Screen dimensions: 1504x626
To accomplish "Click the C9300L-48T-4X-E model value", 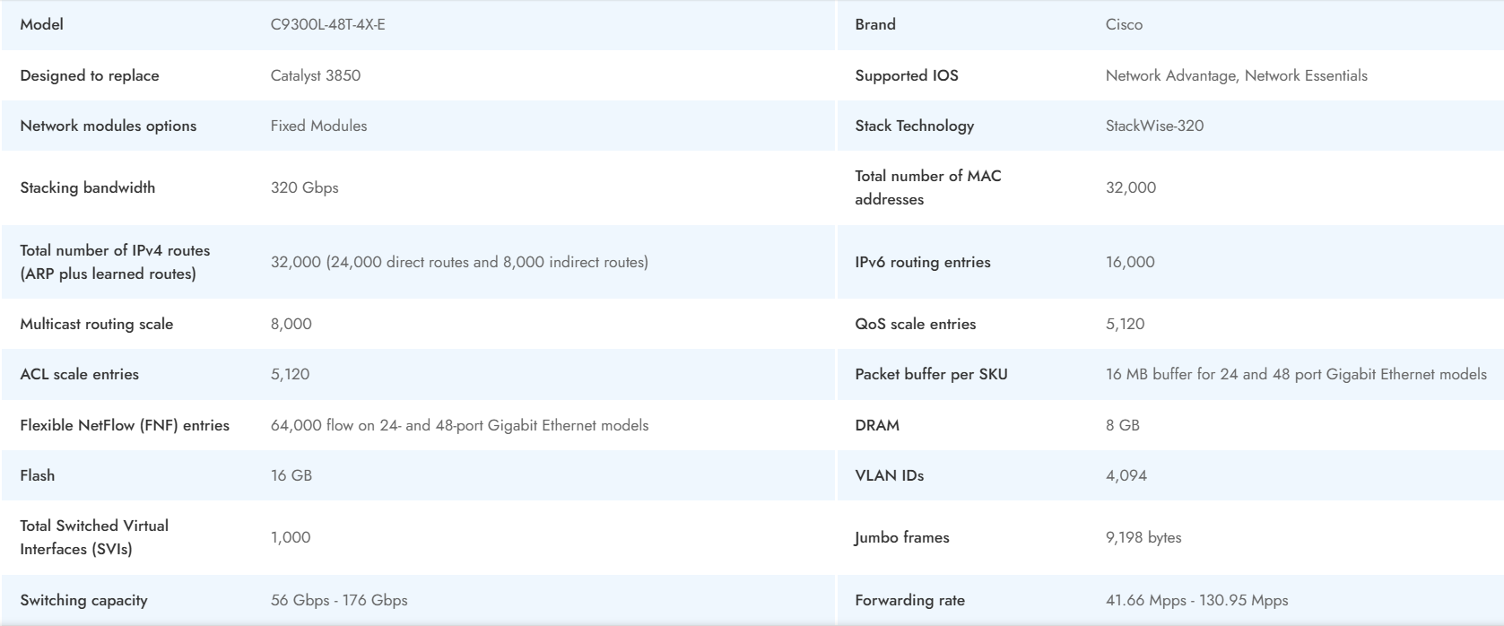I will tap(327, 24).
